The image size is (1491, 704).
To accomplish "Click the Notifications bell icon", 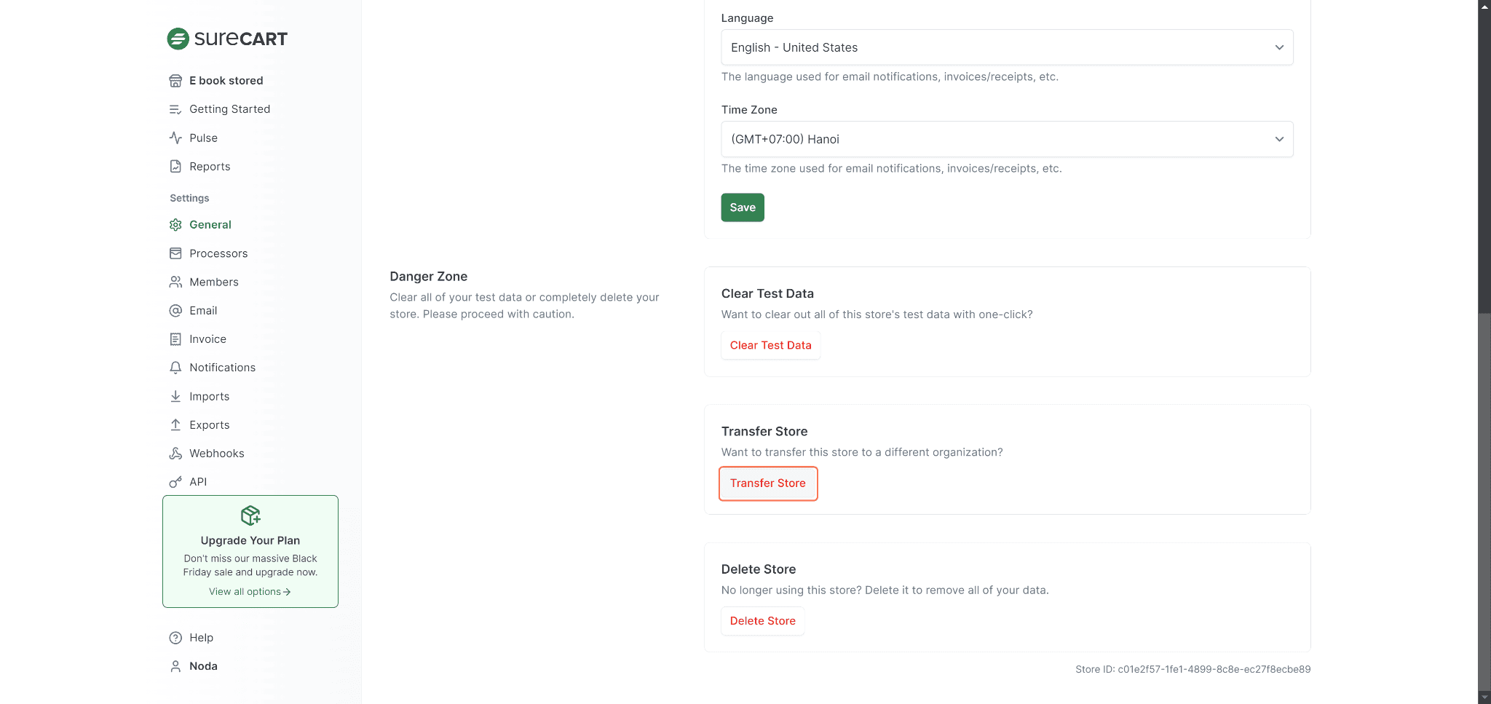I will pos(175,368).
